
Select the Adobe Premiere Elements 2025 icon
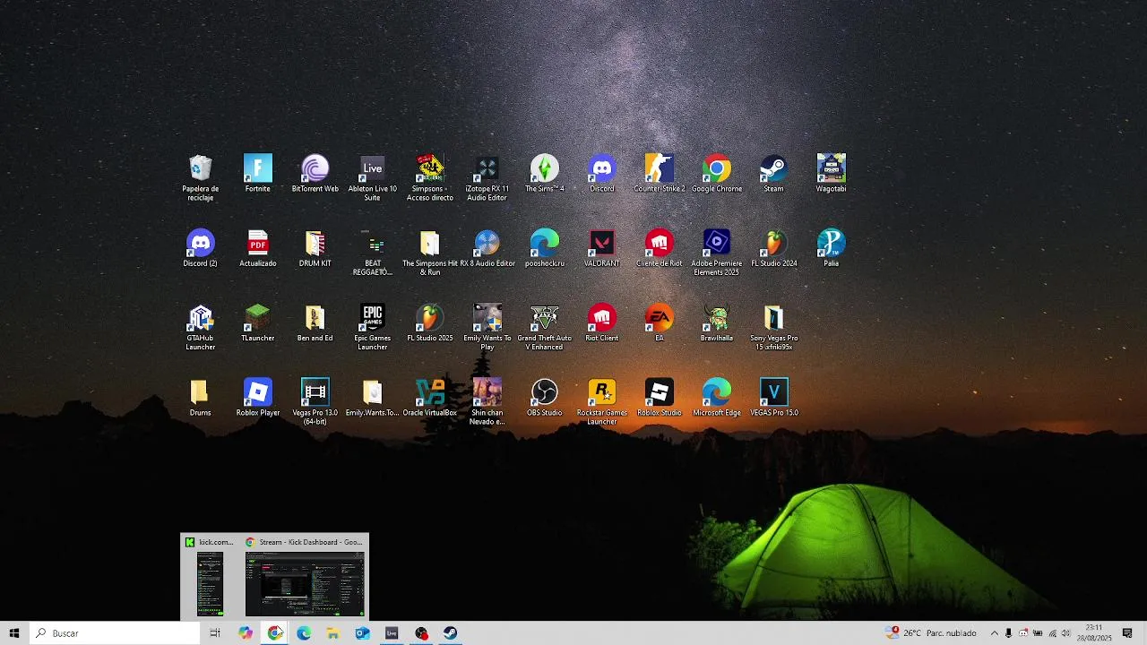(x=717, y=253)
